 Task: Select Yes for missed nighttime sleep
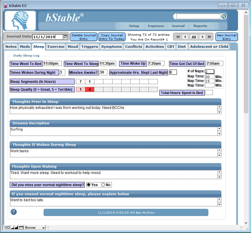pyautogui.click(x=89, y=185)
